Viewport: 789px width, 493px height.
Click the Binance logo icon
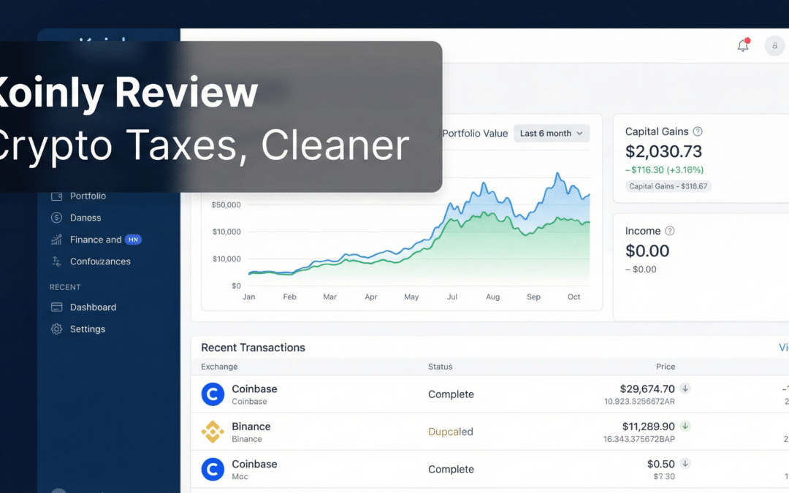tap(213, 432)
